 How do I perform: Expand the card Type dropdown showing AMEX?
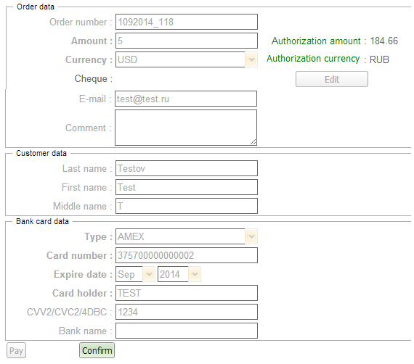click(x=187, y=236)
